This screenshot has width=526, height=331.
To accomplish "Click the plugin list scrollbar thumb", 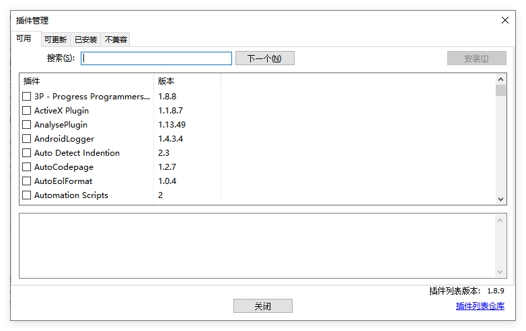I will click(x=500, y=91).
